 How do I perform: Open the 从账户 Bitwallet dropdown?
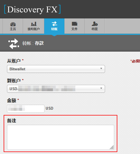pos(56,69)
